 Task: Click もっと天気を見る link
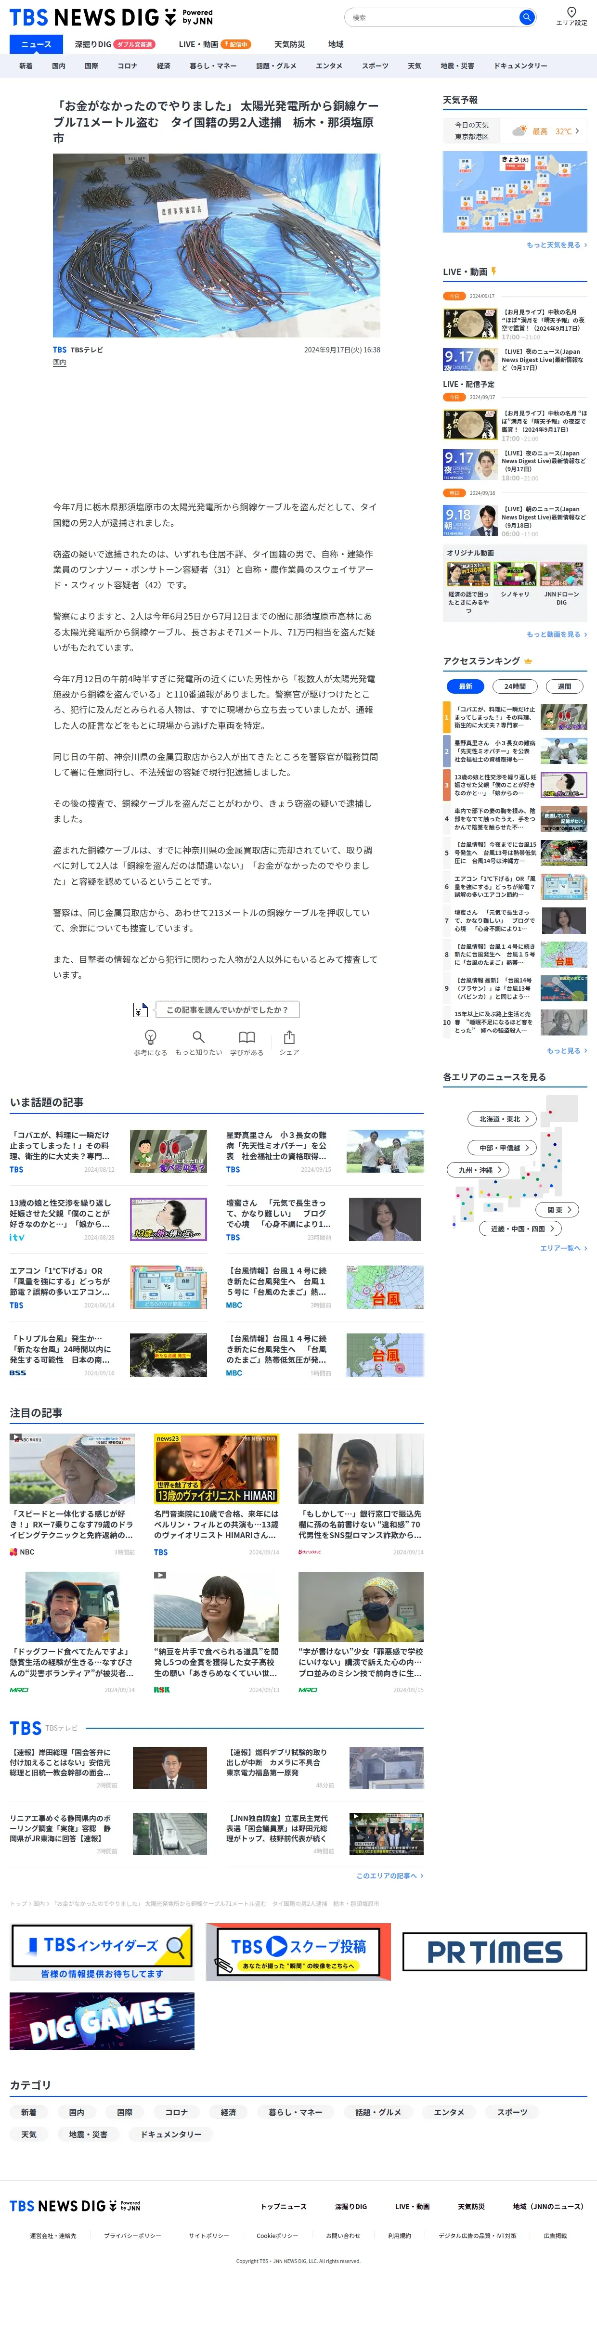[557, 245]
